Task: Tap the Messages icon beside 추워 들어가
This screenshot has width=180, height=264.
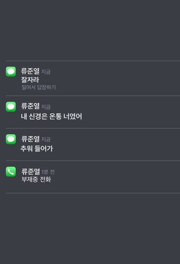Action: (11, 139)
